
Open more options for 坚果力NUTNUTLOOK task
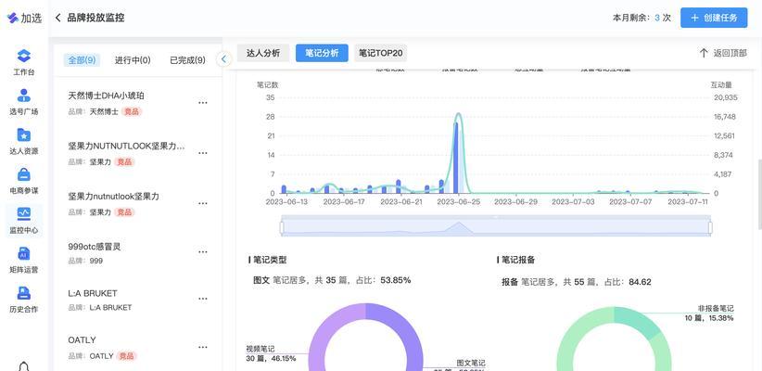pyautogui.click(x=203, y=153)
